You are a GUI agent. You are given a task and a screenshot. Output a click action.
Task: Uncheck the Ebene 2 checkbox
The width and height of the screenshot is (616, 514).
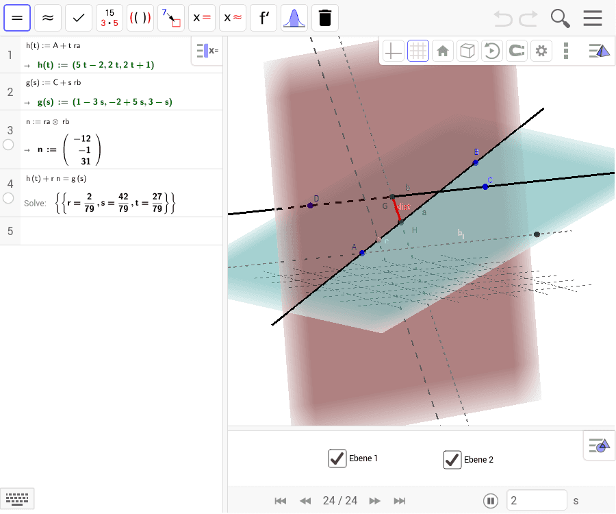tap(452, 460)
